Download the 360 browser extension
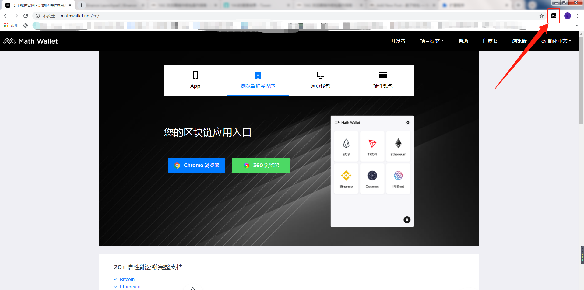Viewport: 584px width, 290px height. point(261,165)
